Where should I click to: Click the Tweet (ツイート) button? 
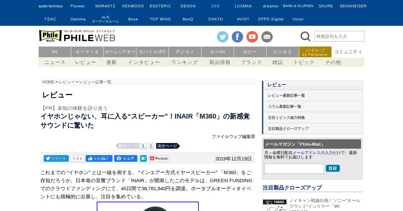[56, 158]
